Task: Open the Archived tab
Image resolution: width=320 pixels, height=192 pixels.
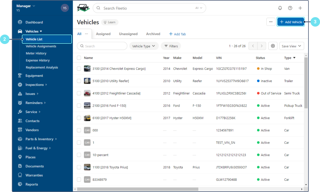Action: [x=153, y=34]
